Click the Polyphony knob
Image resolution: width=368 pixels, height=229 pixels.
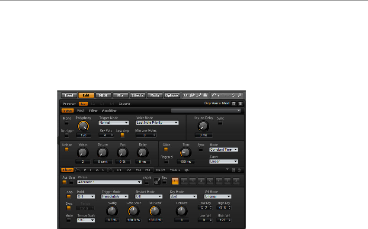click(x=83, y=126)
